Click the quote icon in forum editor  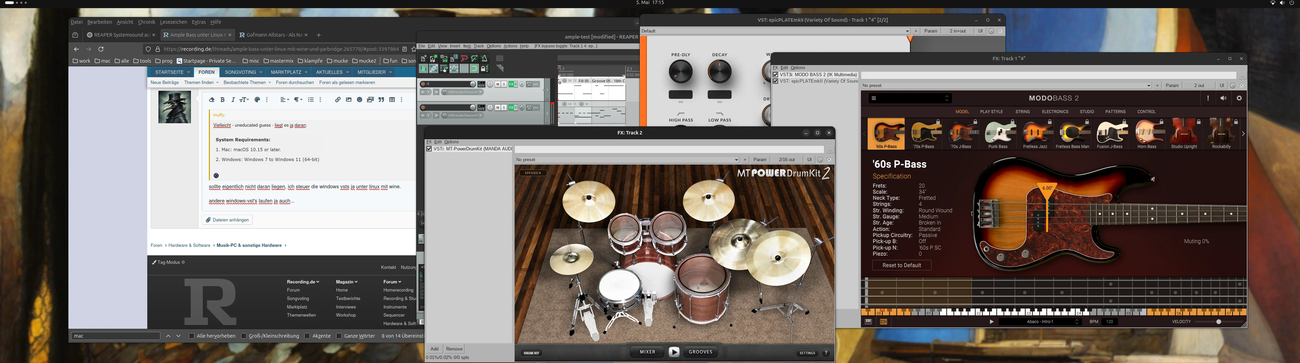[382, 100]
